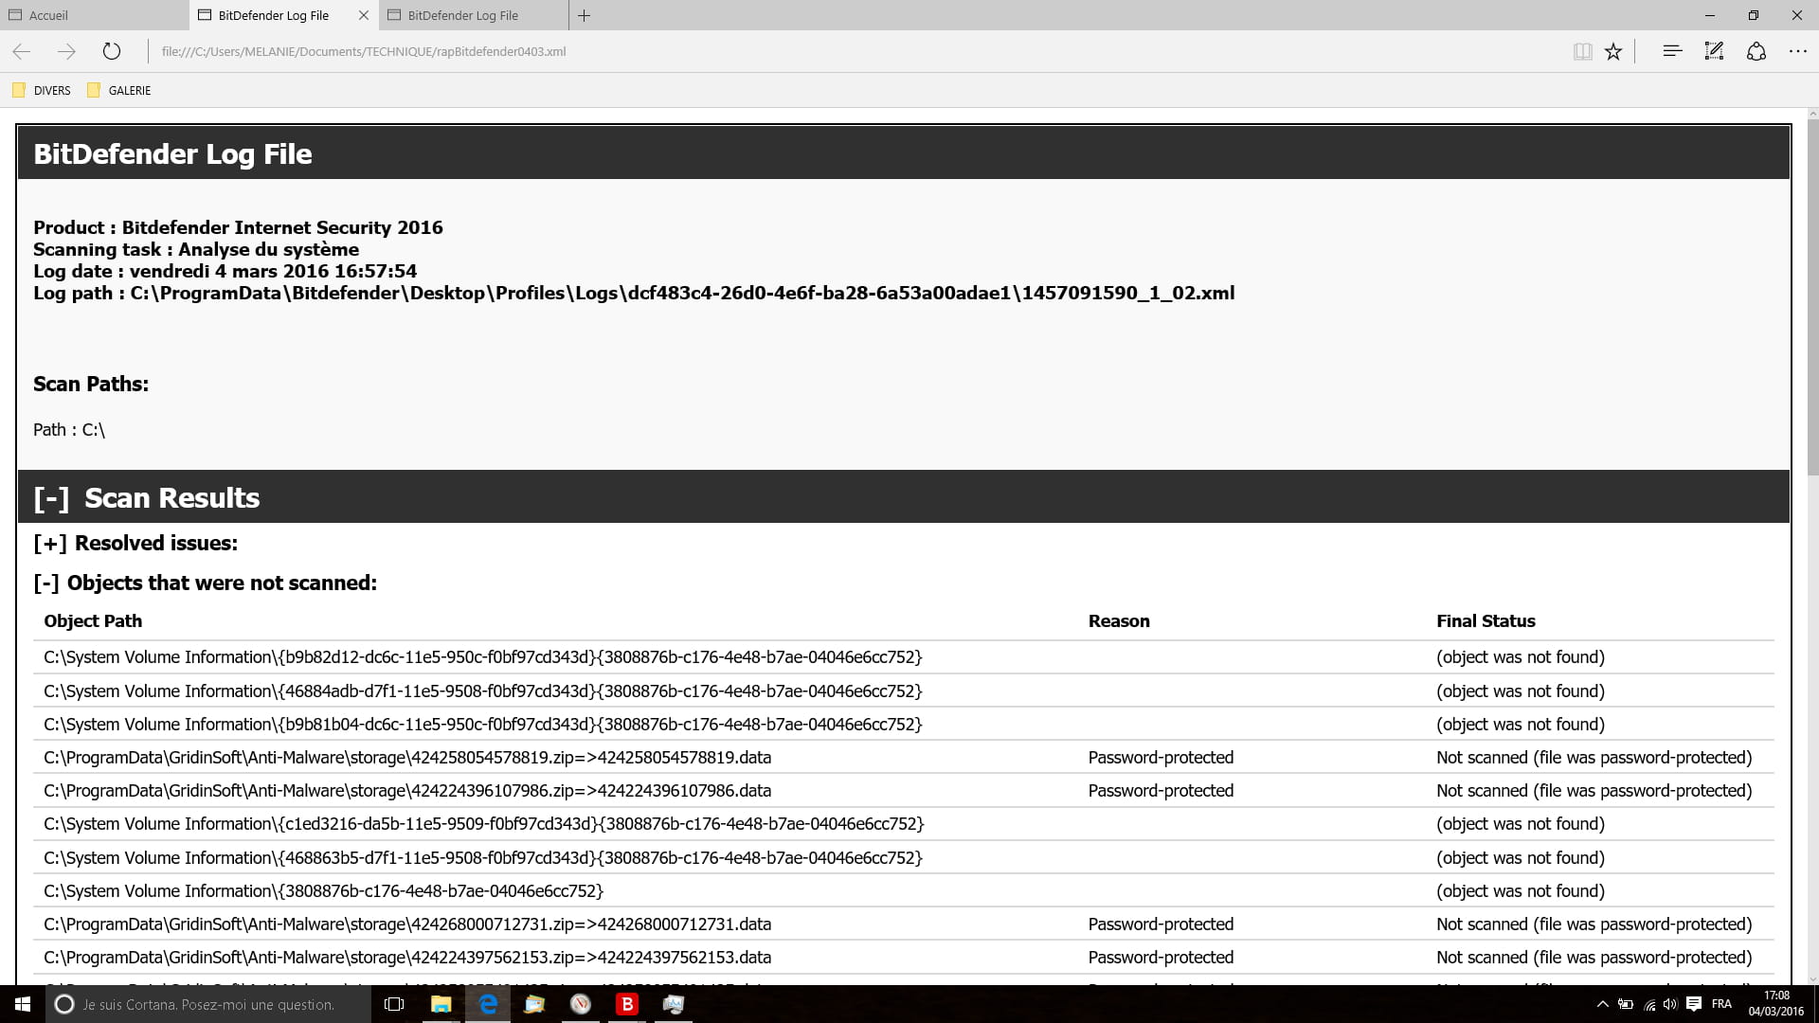1819x1023 pixels.
Task: Click the Final Status column header
Action: point(1486,621)
